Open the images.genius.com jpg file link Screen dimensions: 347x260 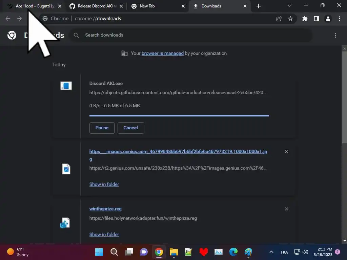point(178,155)
